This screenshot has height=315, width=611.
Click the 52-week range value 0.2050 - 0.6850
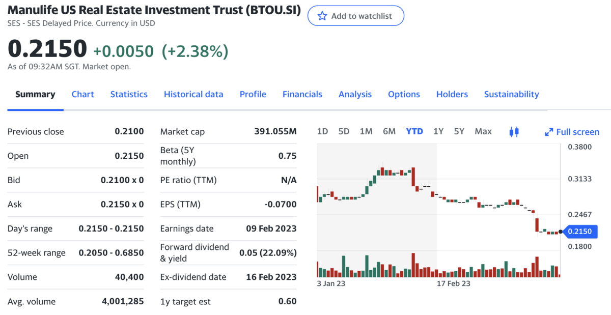111,253
